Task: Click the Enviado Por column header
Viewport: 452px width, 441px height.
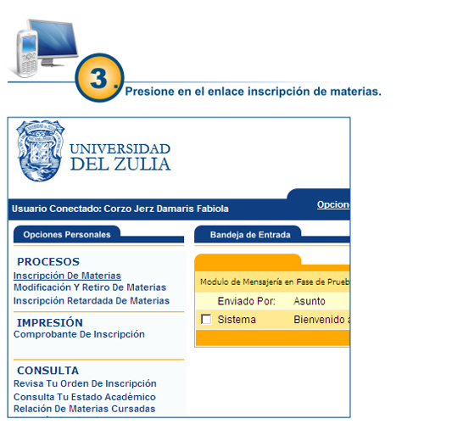Action: click(246, 301)
